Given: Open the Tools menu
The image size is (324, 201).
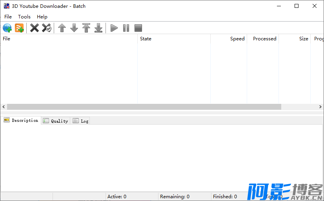Looking at the screenshot, I should tap(24, 17).
